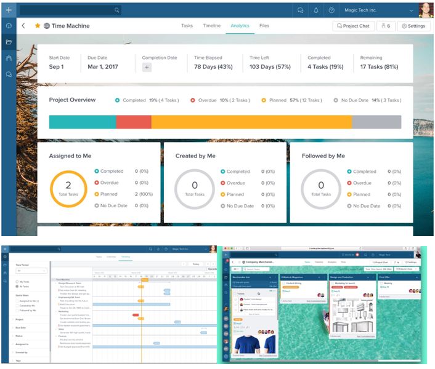Open Settings in the Time Machine Analytics view

click(x=413, y=26)
